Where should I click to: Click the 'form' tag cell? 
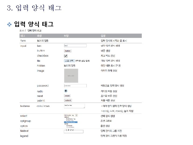(23, 41)
